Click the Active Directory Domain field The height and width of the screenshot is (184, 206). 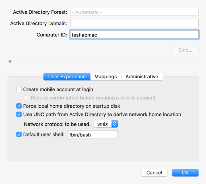(x=134, y=23)
